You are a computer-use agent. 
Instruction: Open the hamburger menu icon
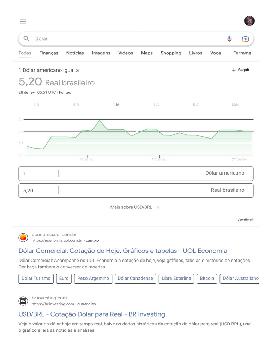point(23,21)
